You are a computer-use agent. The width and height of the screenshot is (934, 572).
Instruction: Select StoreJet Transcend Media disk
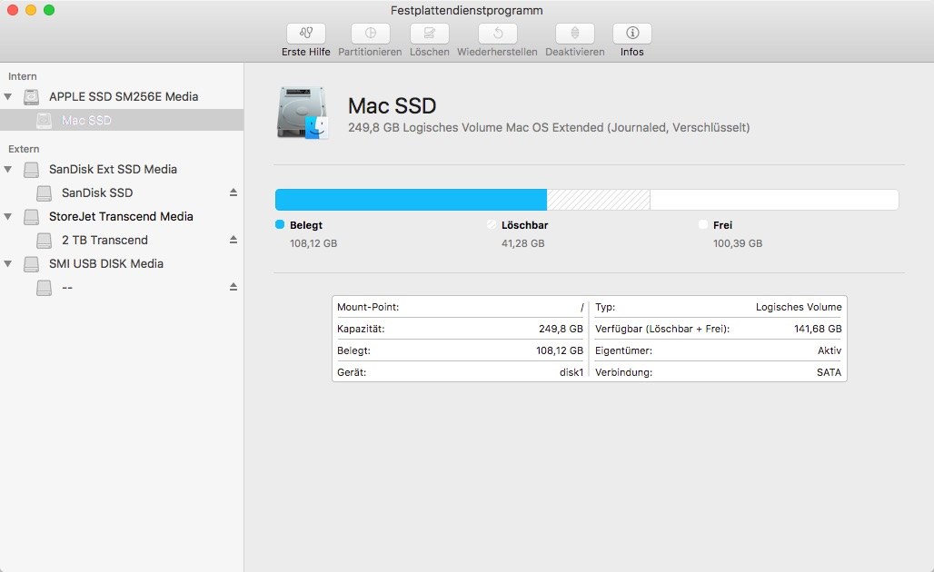click(x=122, y=217)
